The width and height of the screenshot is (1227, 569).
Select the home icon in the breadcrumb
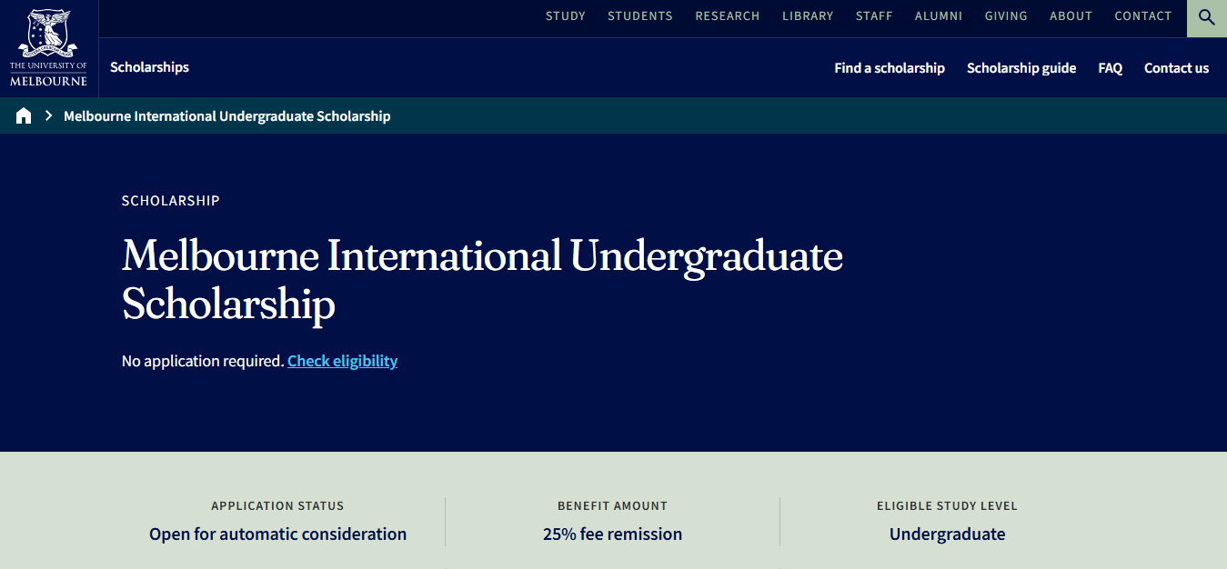[x=23, y=115]
